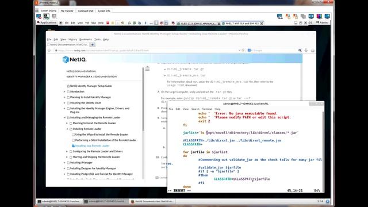368x207 pixels.
Task: Collapse the Installing Remote Loader node
Action: [x=67, y=129]
